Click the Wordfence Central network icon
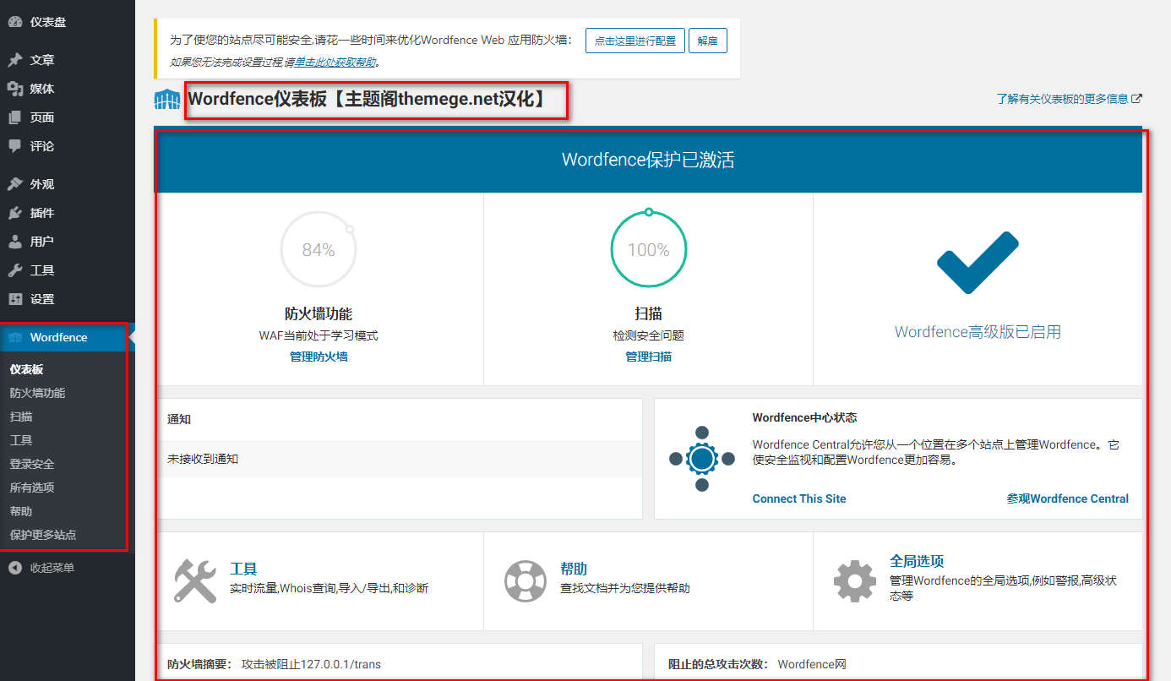Screen dimensions: 1171x681 pos(702,459)
